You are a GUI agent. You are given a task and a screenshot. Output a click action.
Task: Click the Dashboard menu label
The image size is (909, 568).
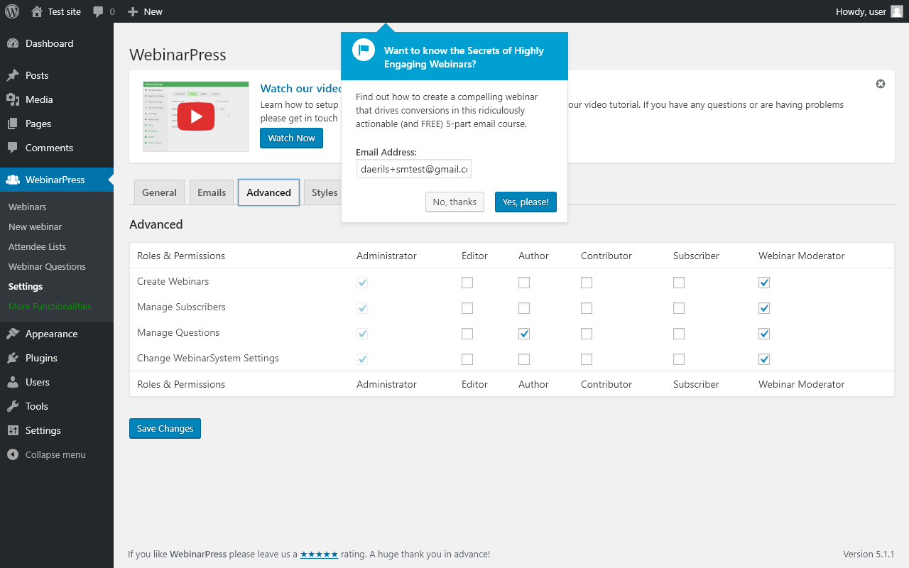tap(49, 43)
